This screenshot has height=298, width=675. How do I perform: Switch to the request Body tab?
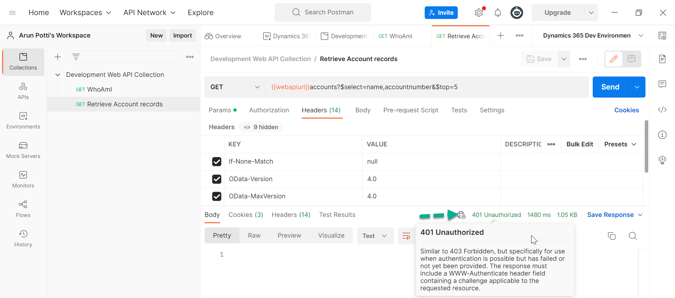[x=363, y=110]
